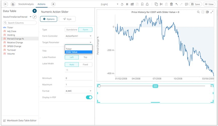Add a new data table with plus icon
The image size is (218, 126).
click(34, 11)
